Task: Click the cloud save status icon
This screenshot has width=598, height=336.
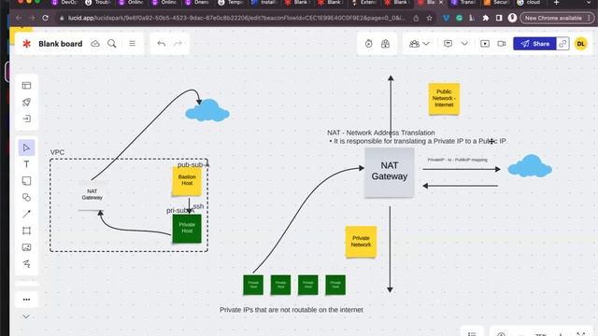Action: (x=95, y=44)
